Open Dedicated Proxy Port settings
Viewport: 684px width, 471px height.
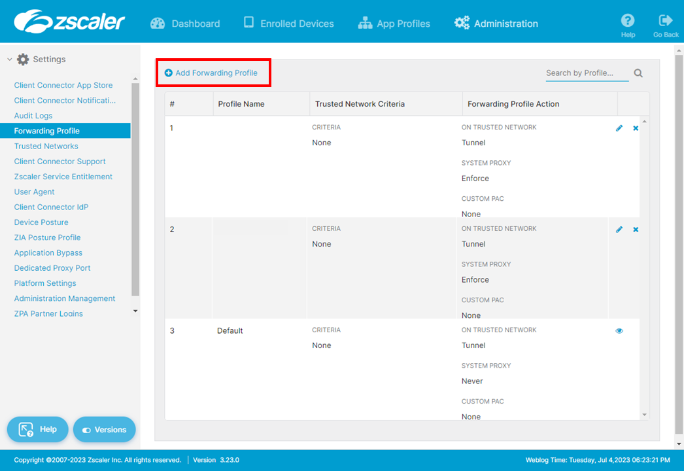(52, 268)
